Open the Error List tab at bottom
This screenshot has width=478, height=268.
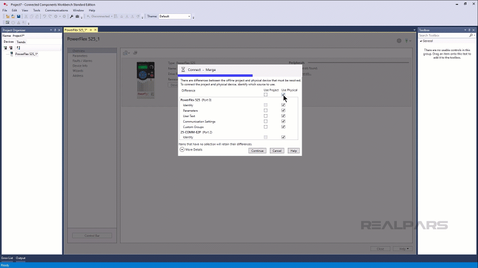point(7,258)
